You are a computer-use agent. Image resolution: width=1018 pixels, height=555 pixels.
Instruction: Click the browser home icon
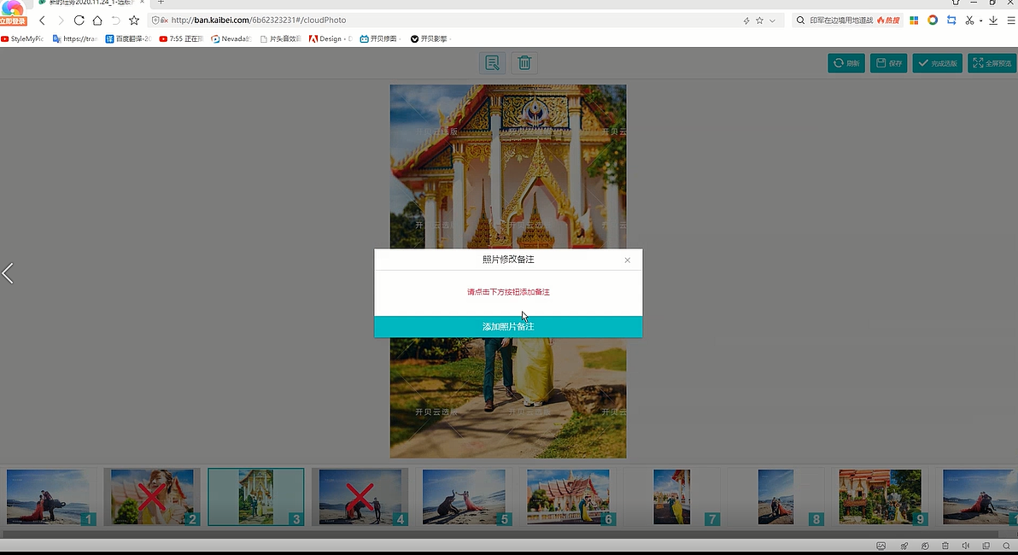click(x=97, y=20)
